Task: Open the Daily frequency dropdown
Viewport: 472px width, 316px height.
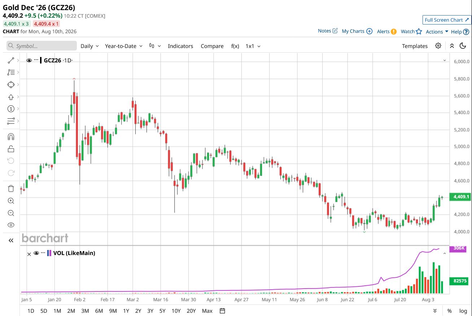Action: tap(90, 46)
